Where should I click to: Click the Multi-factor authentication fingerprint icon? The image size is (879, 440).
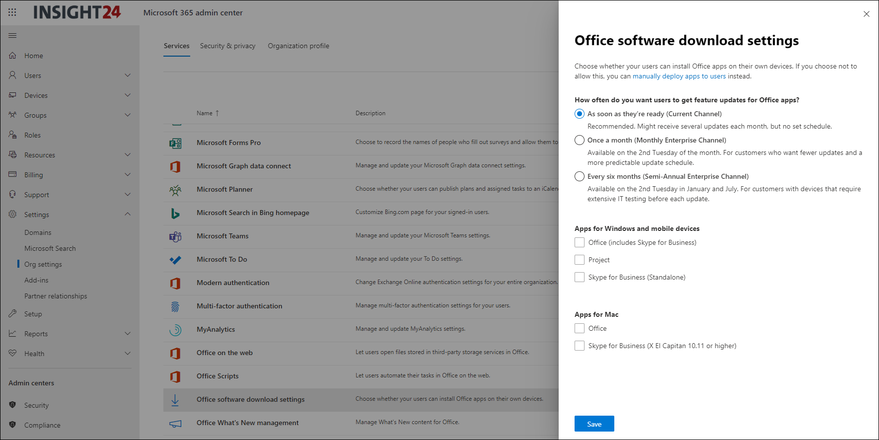click(x=175, y=306)
